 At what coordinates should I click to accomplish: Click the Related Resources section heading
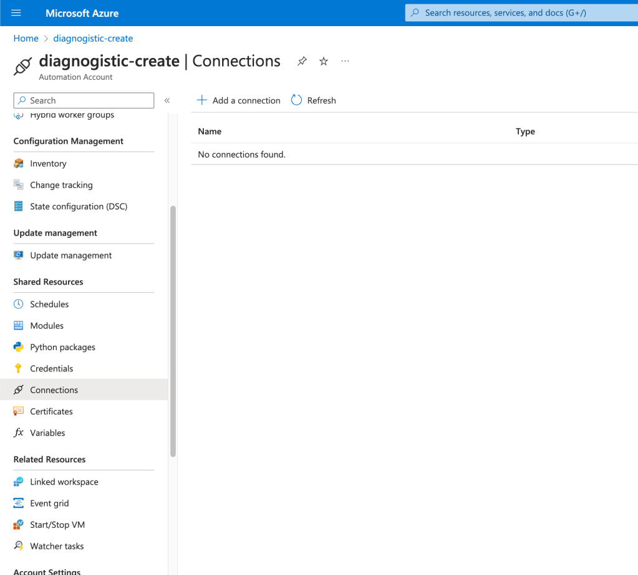[50, 459]
